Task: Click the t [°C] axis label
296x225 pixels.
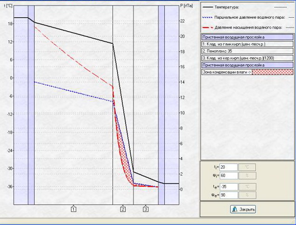Action: click(8, 6)
